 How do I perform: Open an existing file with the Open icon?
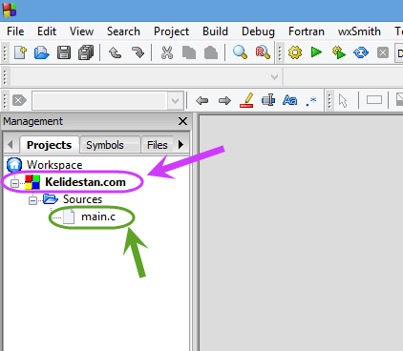(x=42, y=52)
